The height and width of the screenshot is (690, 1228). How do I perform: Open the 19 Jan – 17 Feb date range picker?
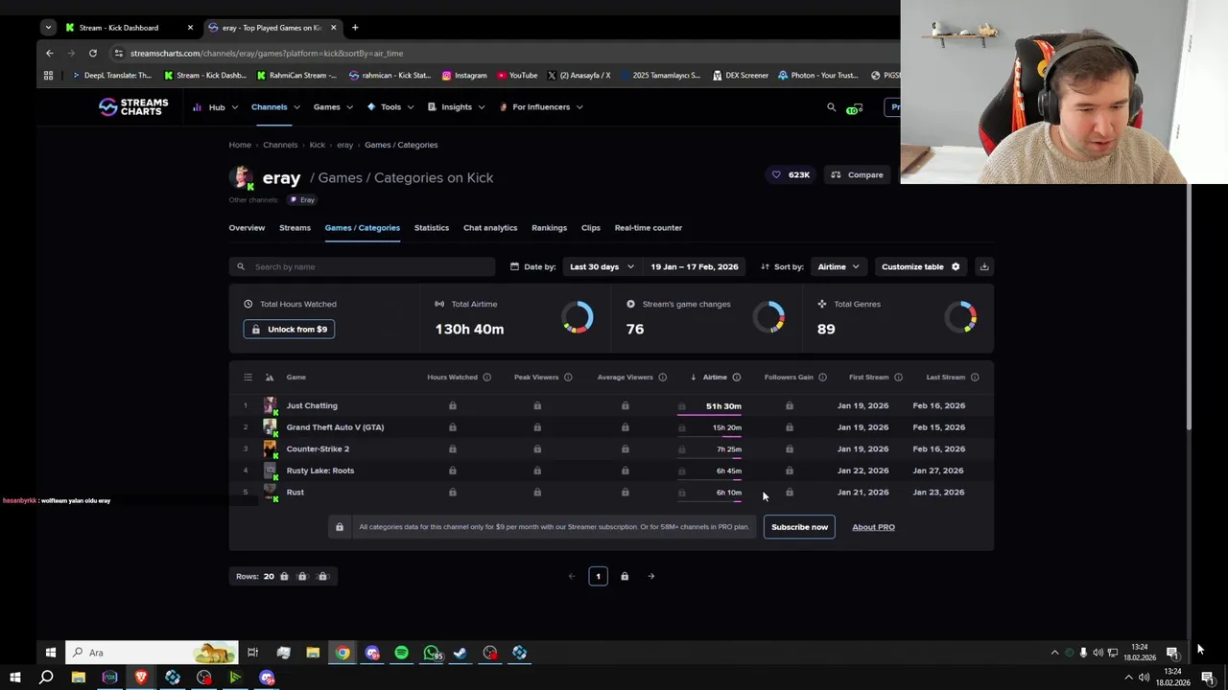point(695,266)
